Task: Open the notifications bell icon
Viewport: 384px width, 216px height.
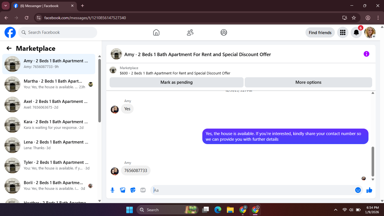Action: point(356,32)
